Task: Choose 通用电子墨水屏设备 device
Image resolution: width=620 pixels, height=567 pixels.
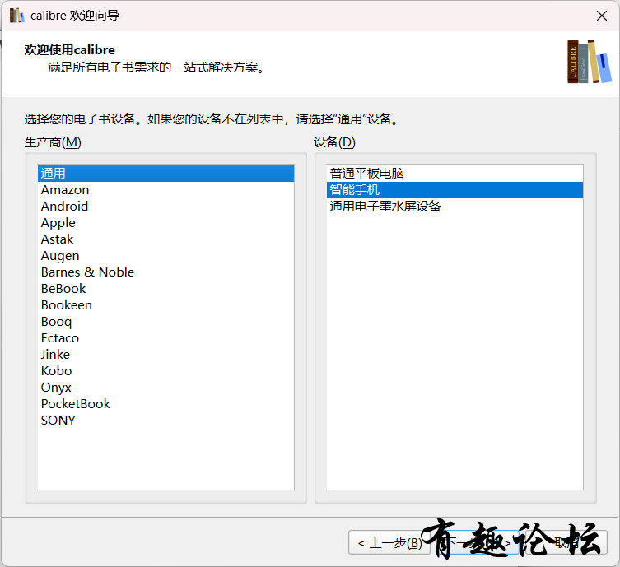Action: pos(455,207)
